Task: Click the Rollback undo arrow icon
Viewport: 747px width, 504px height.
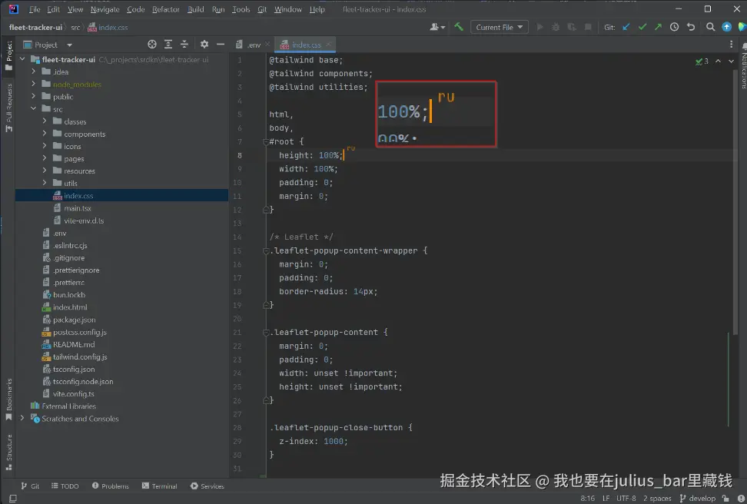Action: click(691, 27)
